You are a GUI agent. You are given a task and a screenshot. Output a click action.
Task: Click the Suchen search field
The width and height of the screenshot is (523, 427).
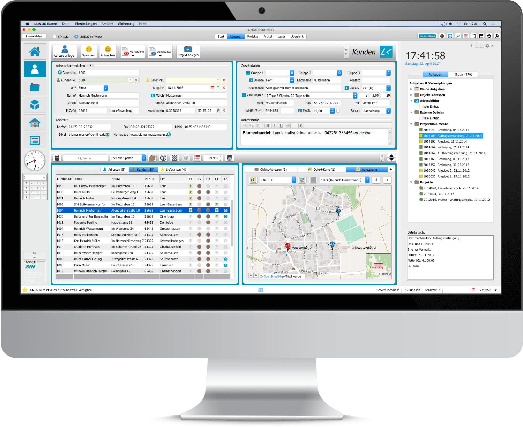[x=86, y=158]
